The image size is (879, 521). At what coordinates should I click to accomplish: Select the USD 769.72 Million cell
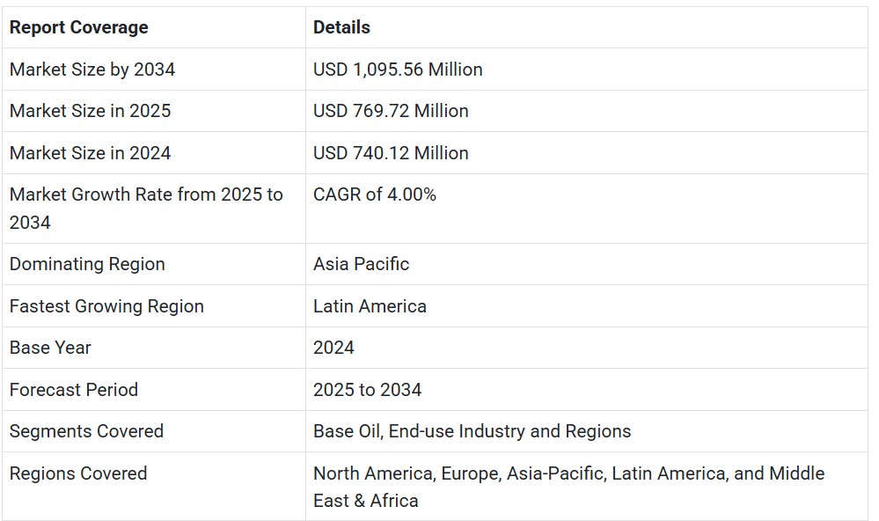point(391,111)
